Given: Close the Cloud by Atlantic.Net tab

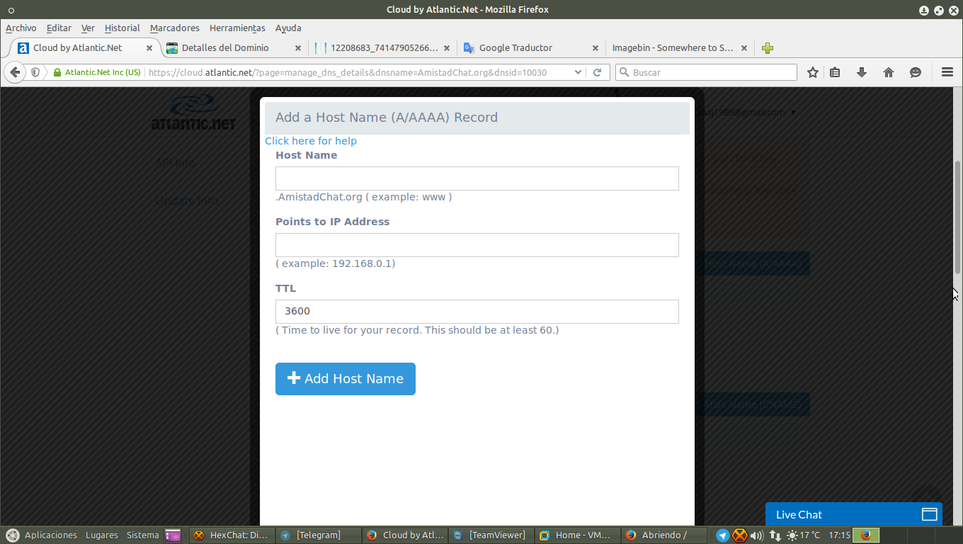Looking at the screenshot, I should coord(149,48).
